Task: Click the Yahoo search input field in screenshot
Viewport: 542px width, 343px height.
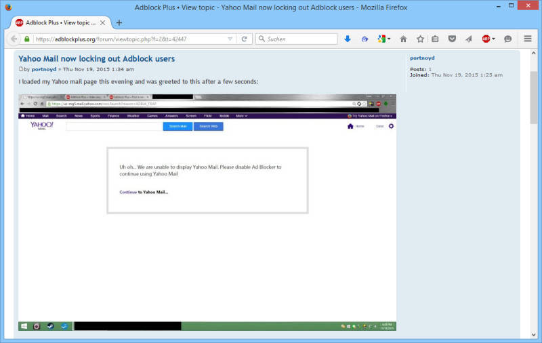Action: tap(114, 127)
